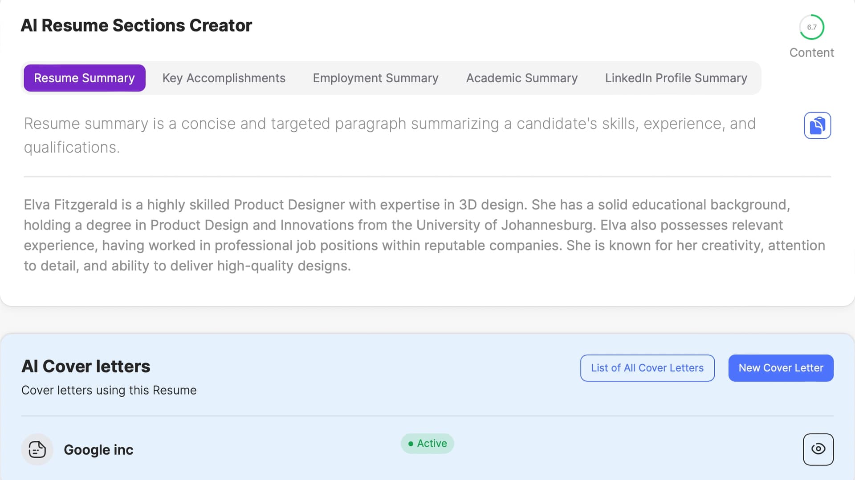The width and height of the screenshot is (855, 480).
Task: Open the Employment Summary tab
Action: click(x=375, y=78)
